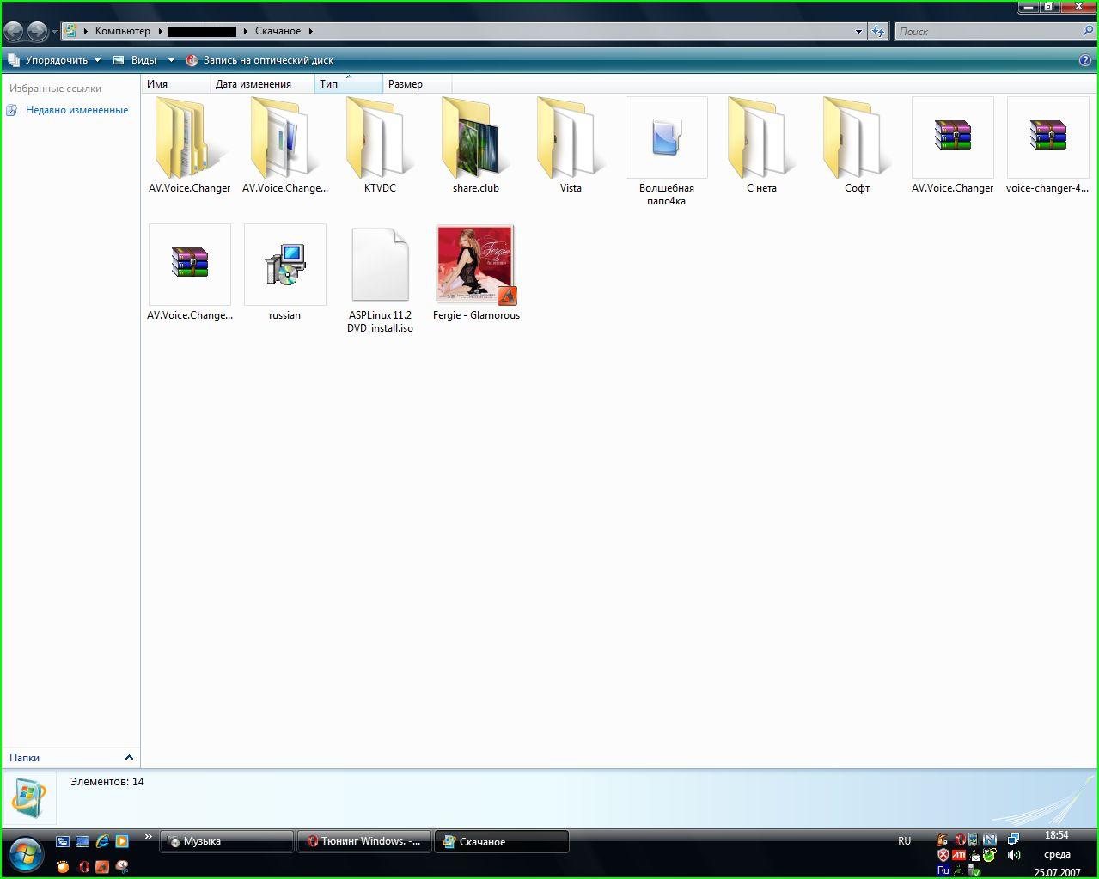
Task: Open the Недавно измененные link
Action: click(76, 110)
